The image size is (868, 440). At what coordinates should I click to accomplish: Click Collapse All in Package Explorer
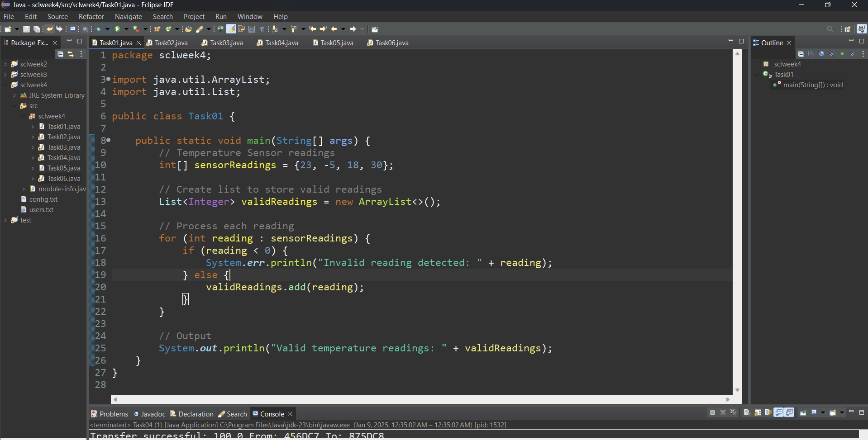click(x=60, y=54)
